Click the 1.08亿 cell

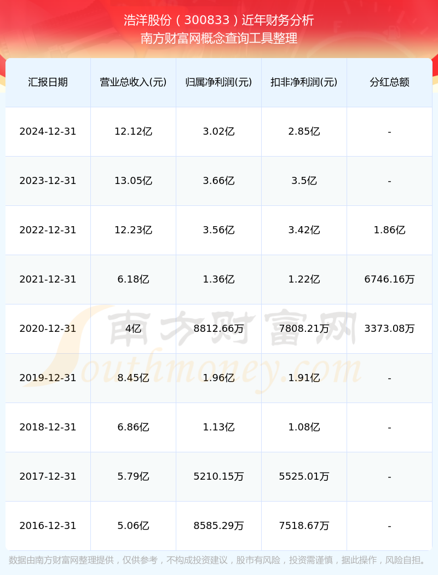click(304, 427)
